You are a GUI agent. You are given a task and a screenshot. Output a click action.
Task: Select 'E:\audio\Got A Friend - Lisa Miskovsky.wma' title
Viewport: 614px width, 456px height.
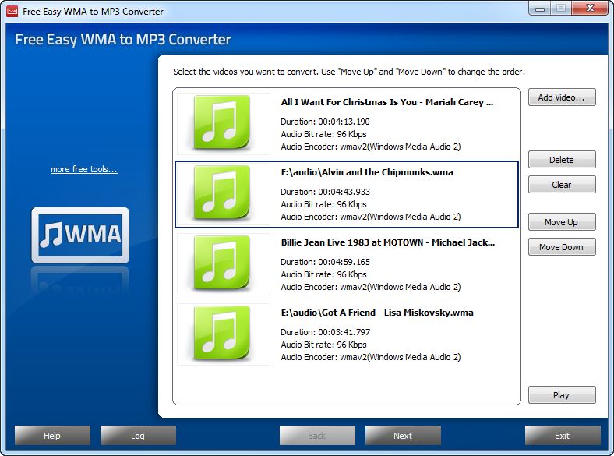[377, 313]
